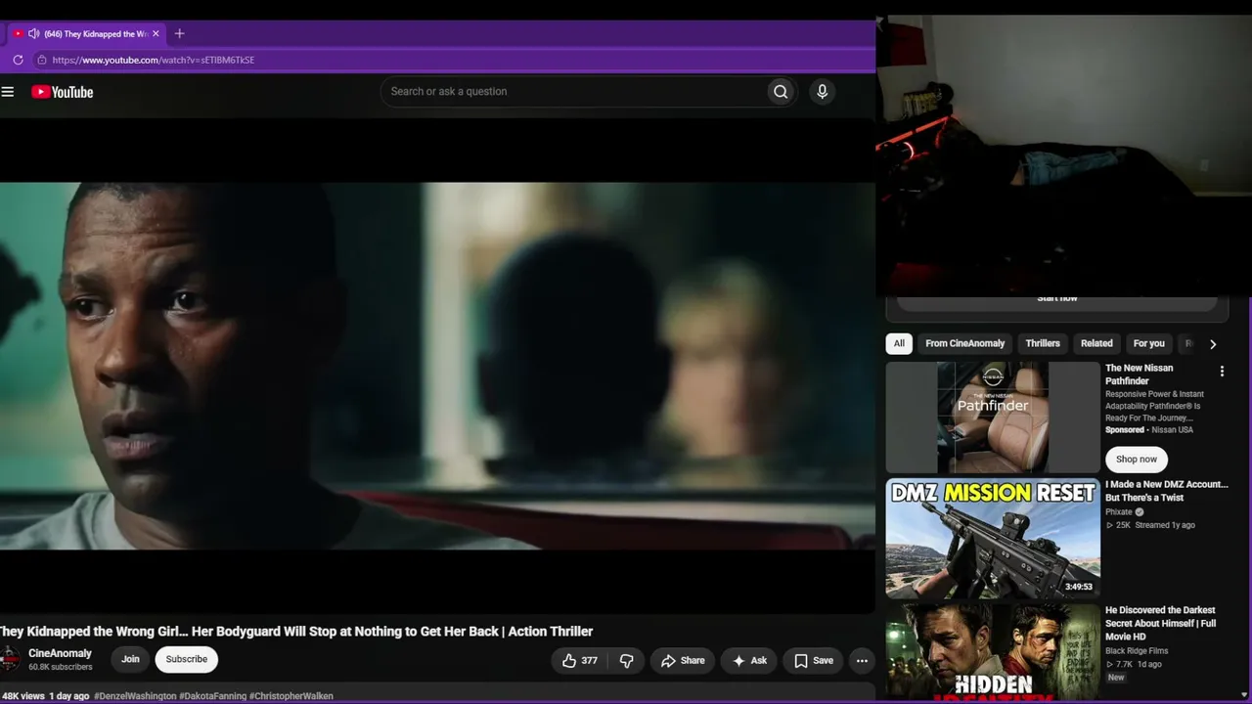Show more filter chips with right chevron
Viewport: 1252px width, 704px height.
(1213, 344)
